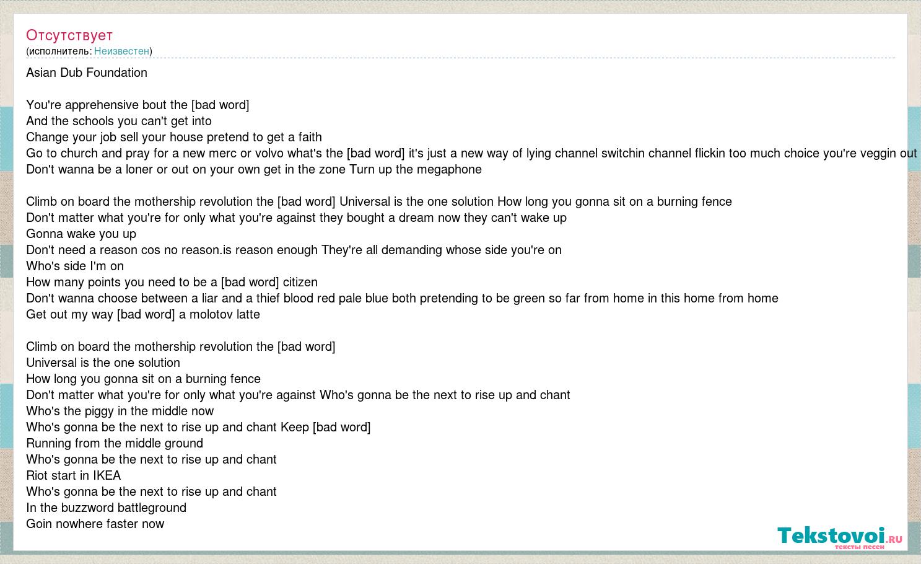921x564 pixels.
Task: Click the line 'Universal is the one solution'
Action: coord(103,363)
